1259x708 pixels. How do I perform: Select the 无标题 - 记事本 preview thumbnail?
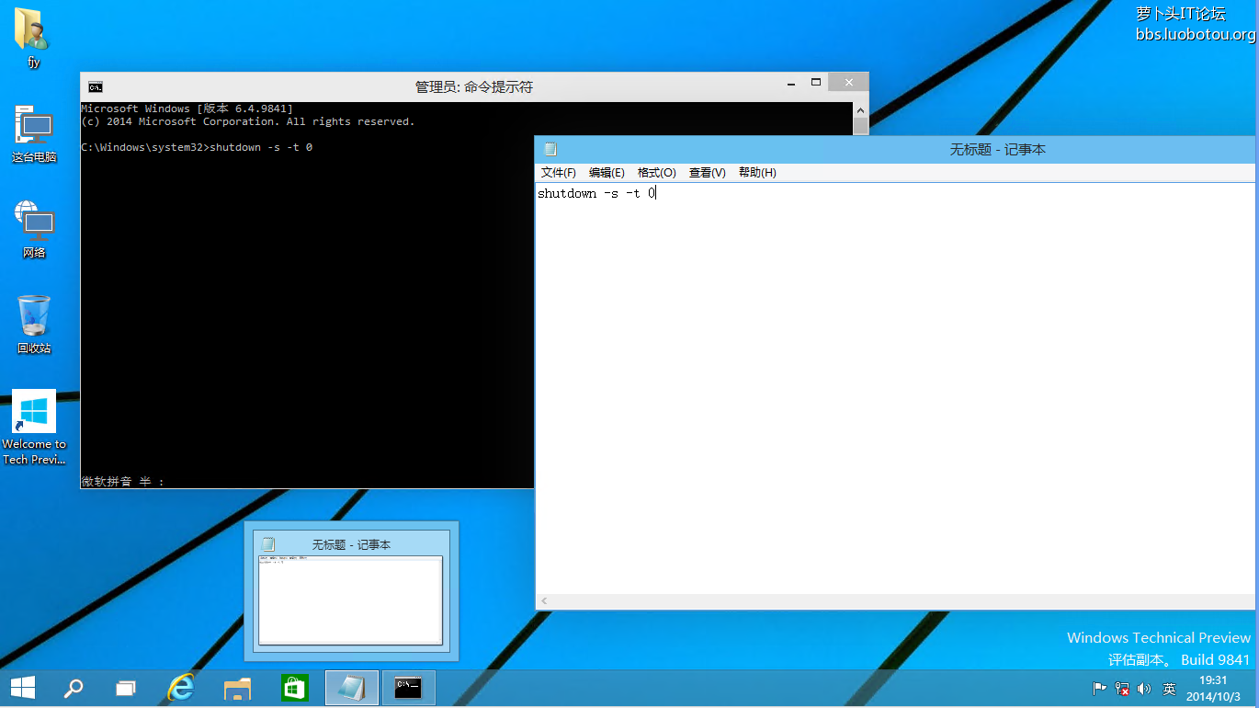click(x=351, y=590)
